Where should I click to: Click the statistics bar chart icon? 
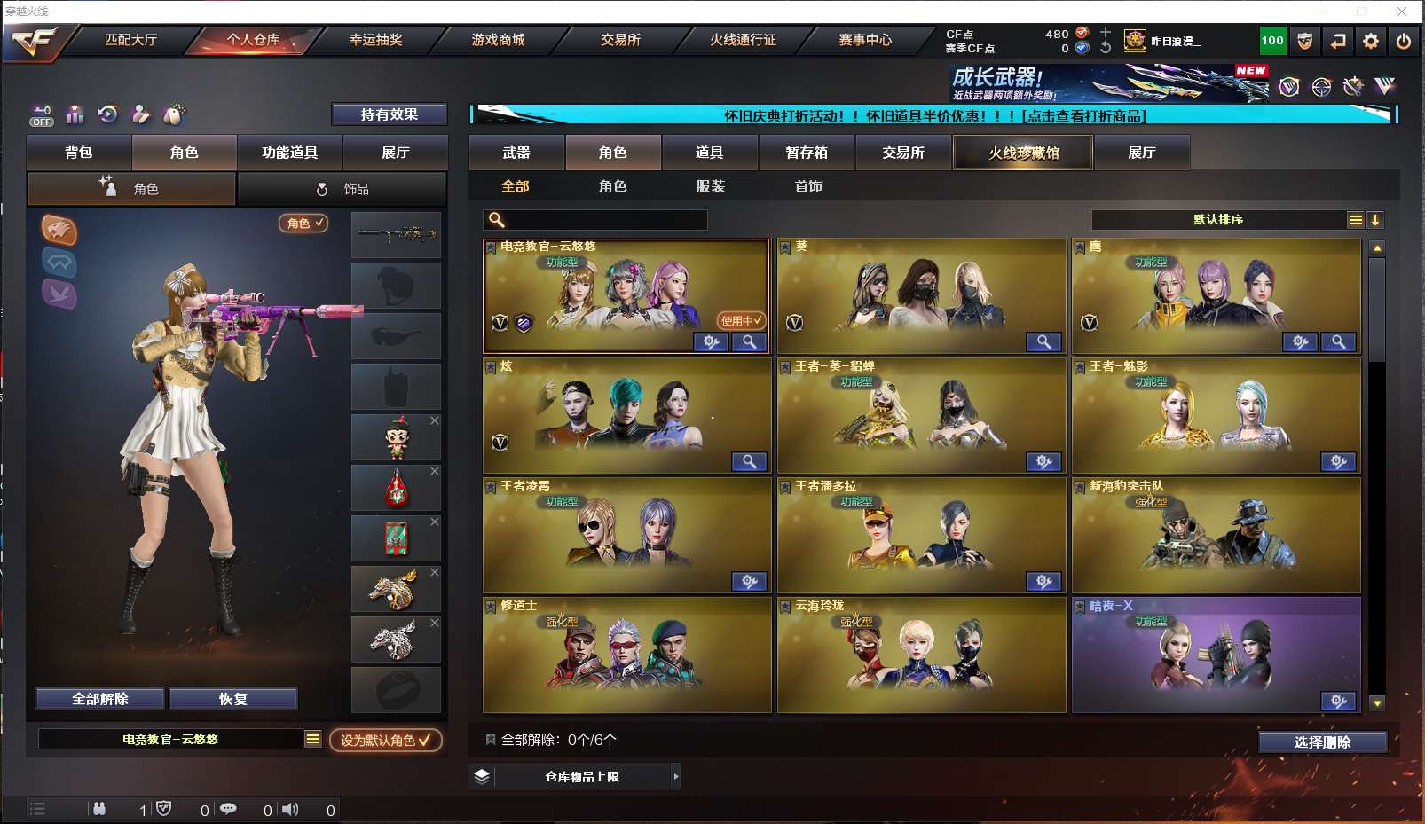(x=75, y=114)
